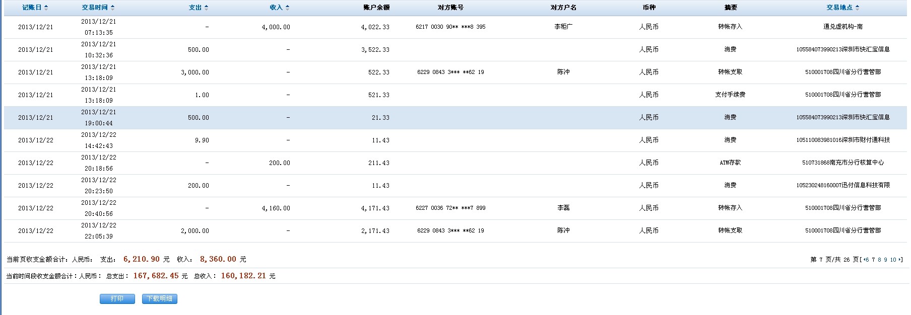The image size is (911, 315).
Task: Jump to page 9 in pagination
Action: pyautogui.click(x=885, y=260)
